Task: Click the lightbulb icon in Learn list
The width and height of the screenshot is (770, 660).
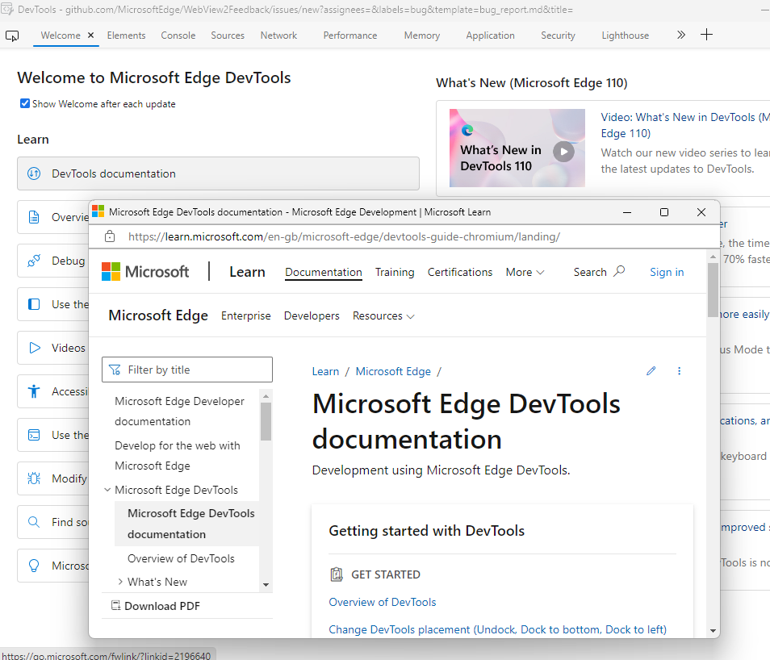Action: coord(34,566)
